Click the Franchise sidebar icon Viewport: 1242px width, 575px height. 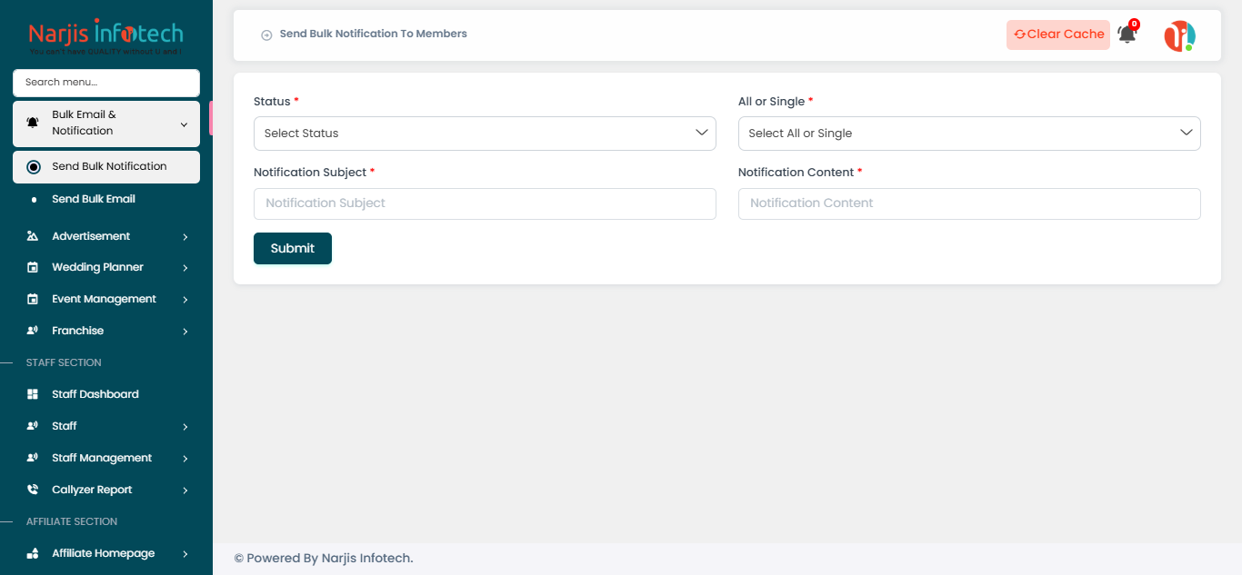(x=33, y=331)
